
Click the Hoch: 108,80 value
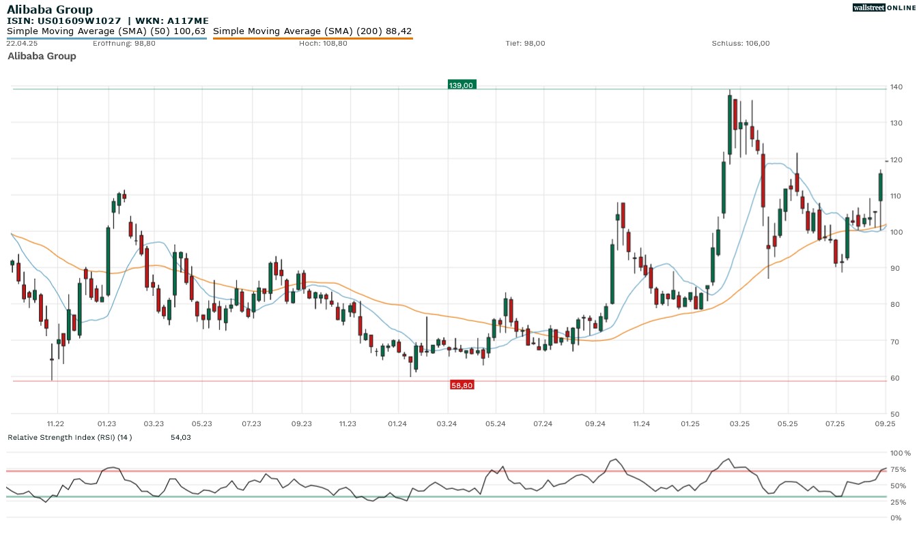click(323, 44)
